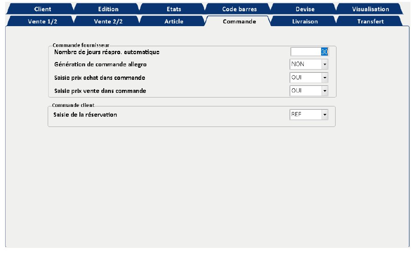This screenshot has width=416, height=253.
Task: Expand Saisie prix vente dans commande dropdown arrow
Action: (x=325, y=91)
